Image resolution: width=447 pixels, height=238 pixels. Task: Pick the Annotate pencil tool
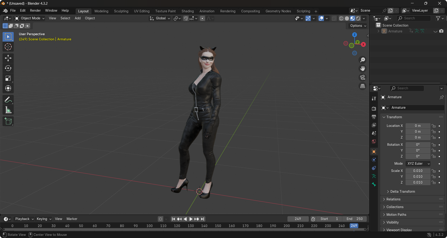8,100
